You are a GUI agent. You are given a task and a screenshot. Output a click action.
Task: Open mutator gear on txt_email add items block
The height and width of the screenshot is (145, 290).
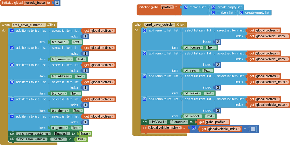pos(12,116)
